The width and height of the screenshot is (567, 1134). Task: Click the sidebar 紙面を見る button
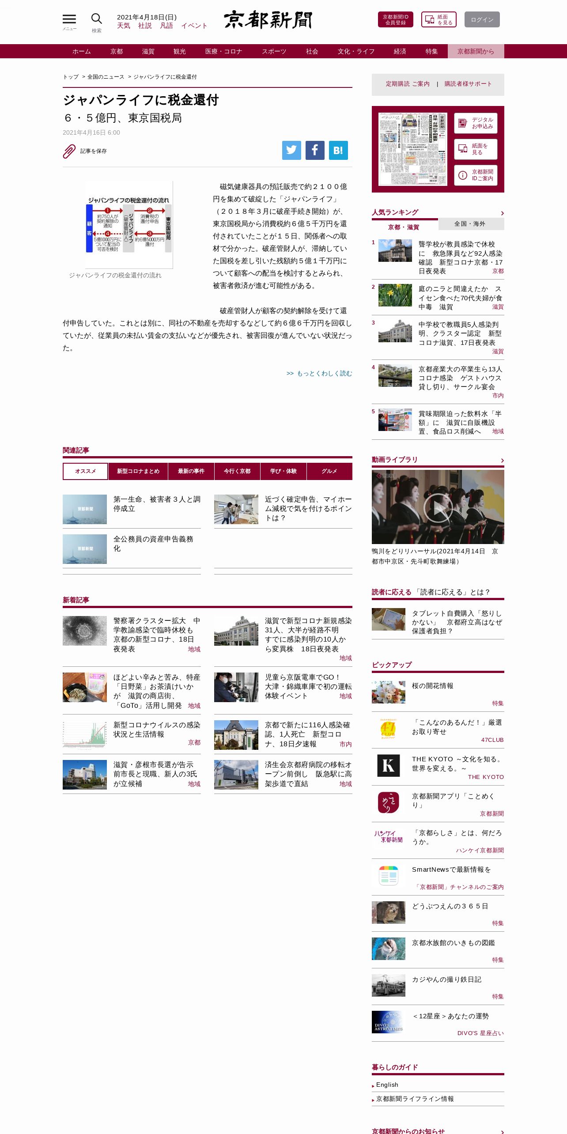476,149
